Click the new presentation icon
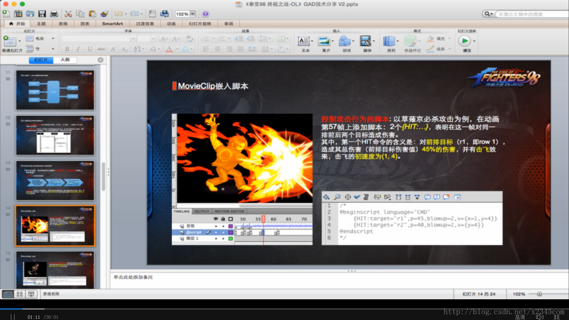569x320 pixels. tap(7, 14)
